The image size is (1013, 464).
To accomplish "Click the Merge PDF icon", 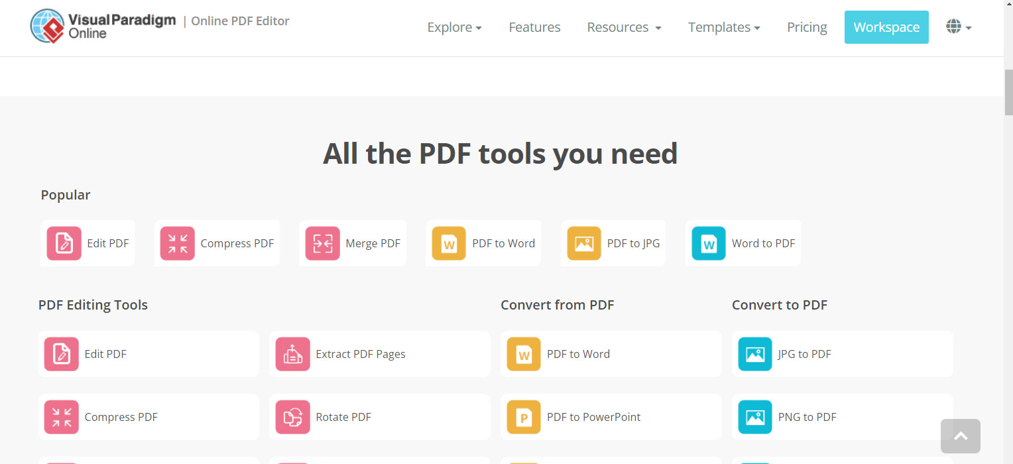I will click(x=322, y=243).
